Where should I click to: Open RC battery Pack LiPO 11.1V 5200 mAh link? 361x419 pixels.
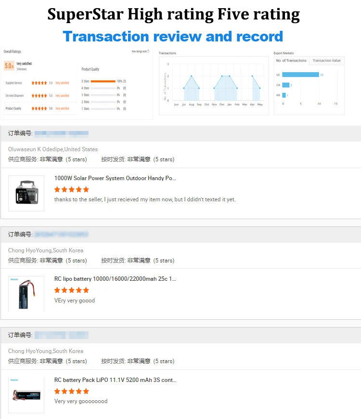(115, 380)
